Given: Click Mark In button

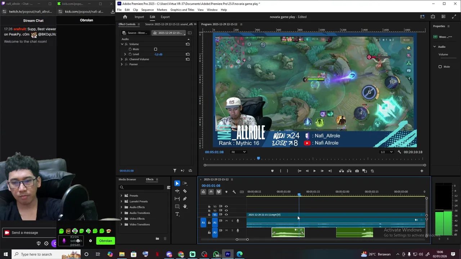Looking at the screenshot, I should pyautogui.click(x=281, y=171).
